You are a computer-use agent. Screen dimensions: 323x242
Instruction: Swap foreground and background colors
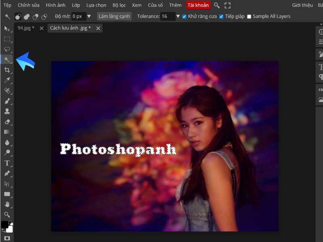(4, 231)
